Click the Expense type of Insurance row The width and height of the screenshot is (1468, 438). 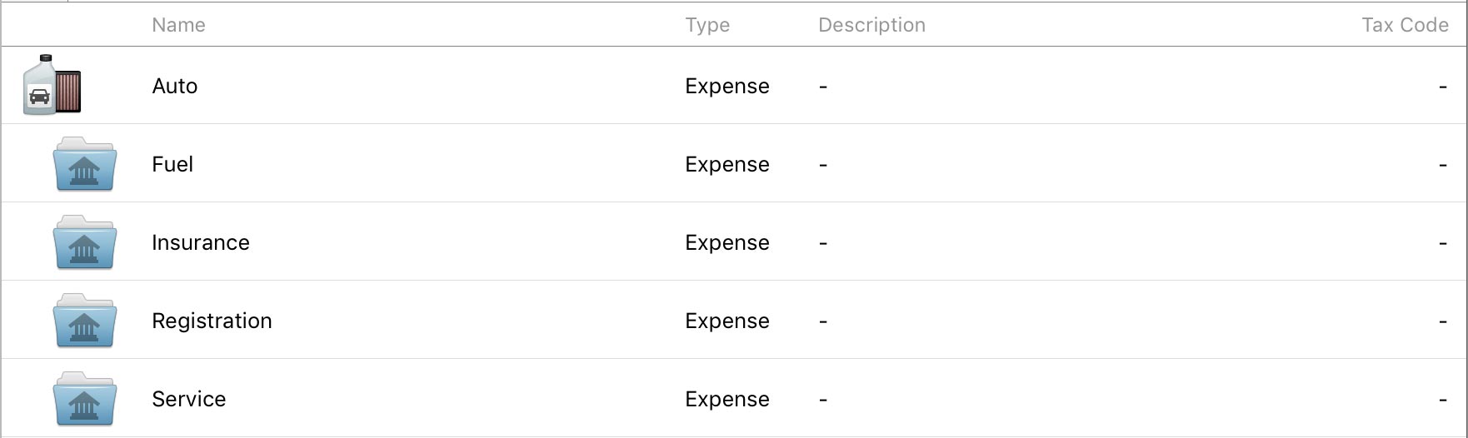click(727, 243)
